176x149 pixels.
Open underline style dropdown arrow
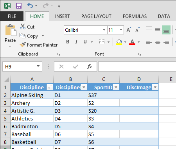[92, 42]
